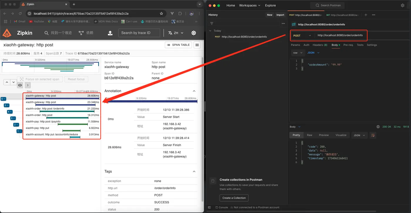The width and height of the screenshot is (411, 213).
Task: Click the New button in Postman sidebar
Action: [269, 15]
